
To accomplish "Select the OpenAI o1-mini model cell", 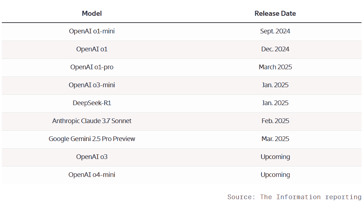I will pyautogui.click(x=92, y=31).
